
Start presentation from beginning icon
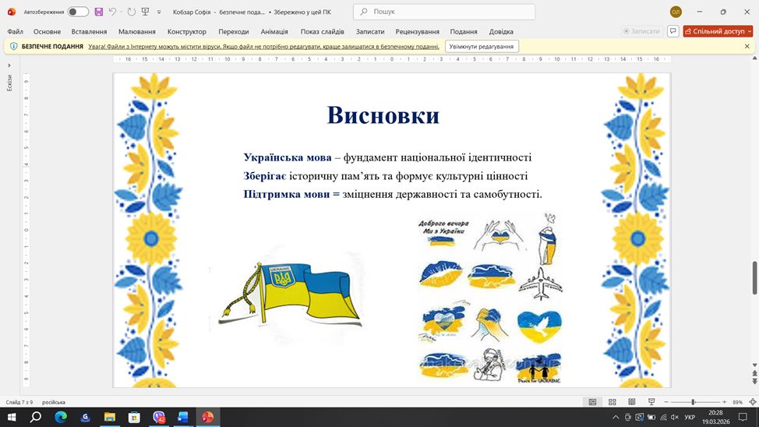(144, 12)
